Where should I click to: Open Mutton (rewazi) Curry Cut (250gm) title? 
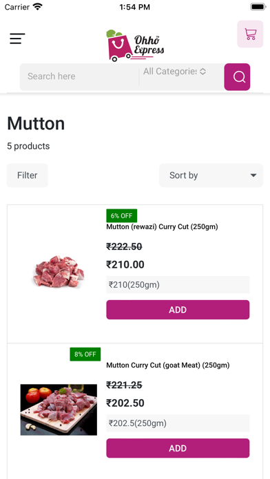click(x=162, y=227)
